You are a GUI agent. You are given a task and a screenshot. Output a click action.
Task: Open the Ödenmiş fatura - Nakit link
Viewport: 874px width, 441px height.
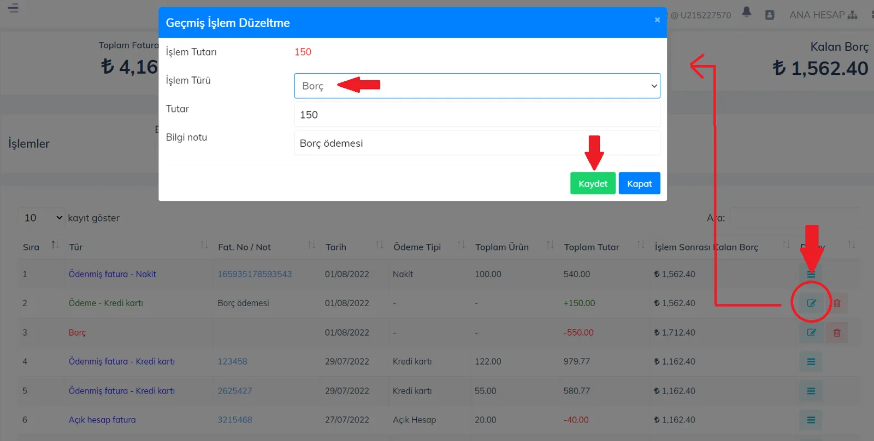click(113, 274)
